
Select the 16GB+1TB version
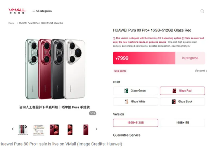182,123
